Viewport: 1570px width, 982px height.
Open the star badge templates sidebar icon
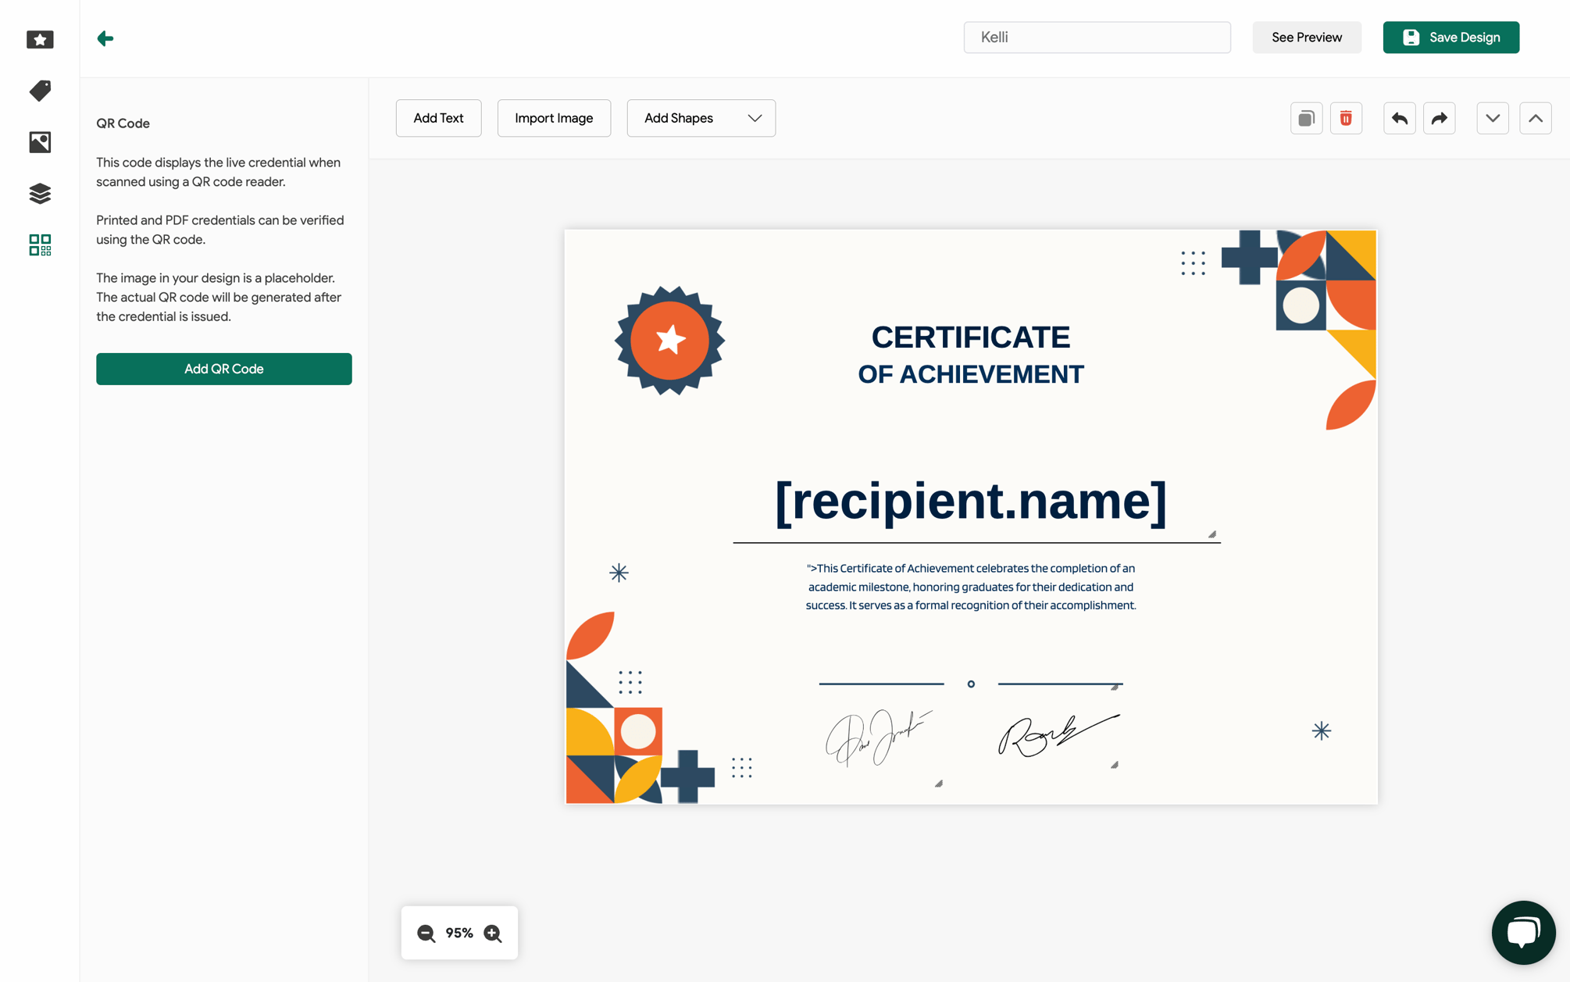[x=40, y=39]
